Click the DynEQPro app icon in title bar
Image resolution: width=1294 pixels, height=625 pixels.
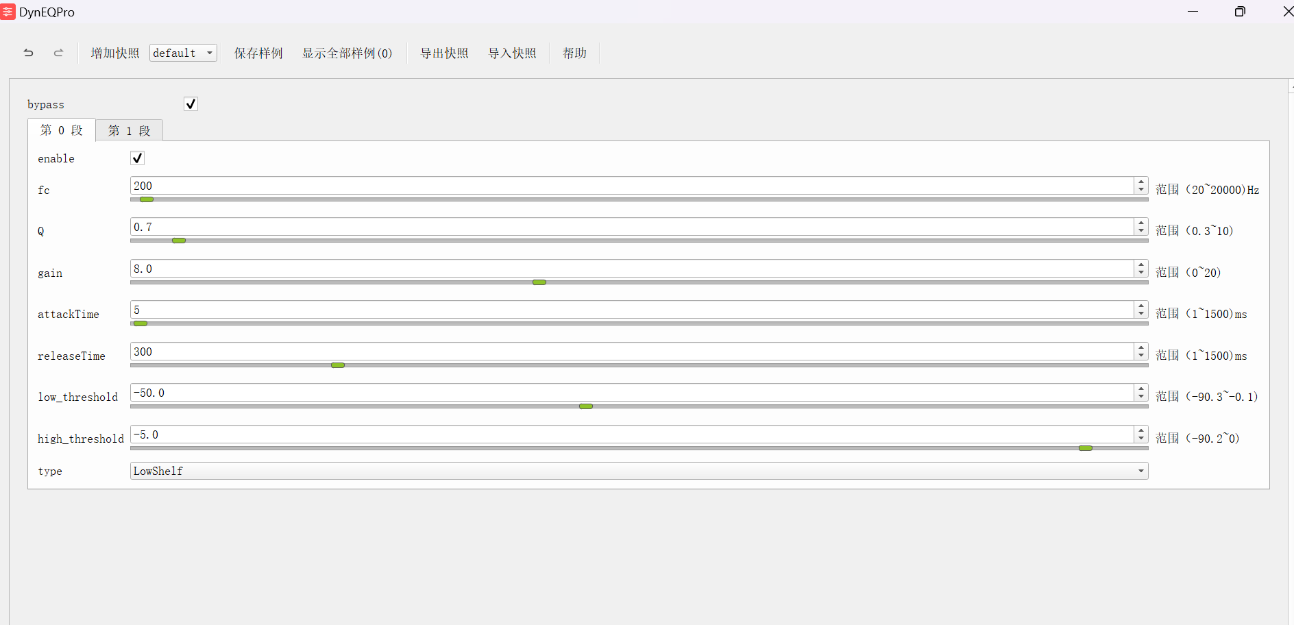click(x=8, y=12)
